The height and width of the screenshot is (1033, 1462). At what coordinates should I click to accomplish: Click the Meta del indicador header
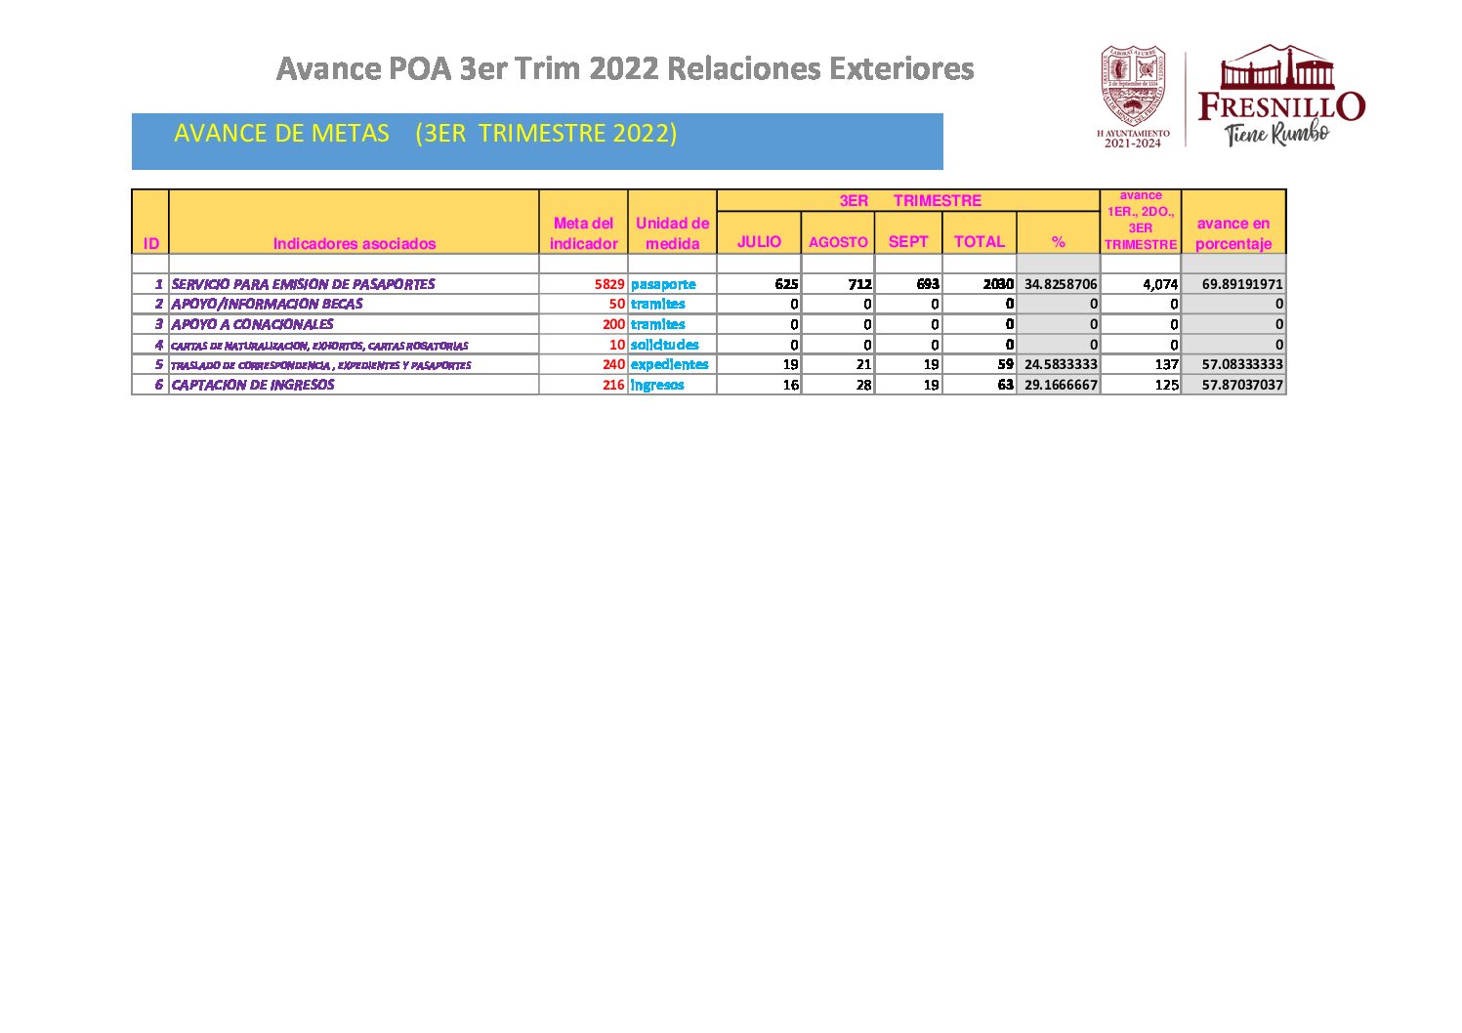(x=583, y=233)
